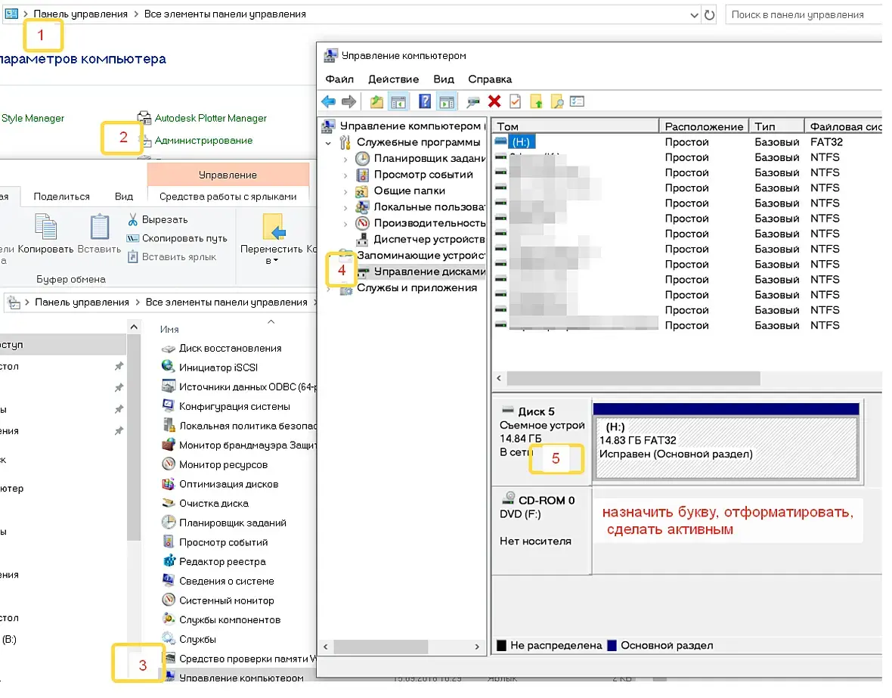Switch to the Поделиться ribbon tab
This screenshot has height=698, width=892.
(x=61, y=197)
